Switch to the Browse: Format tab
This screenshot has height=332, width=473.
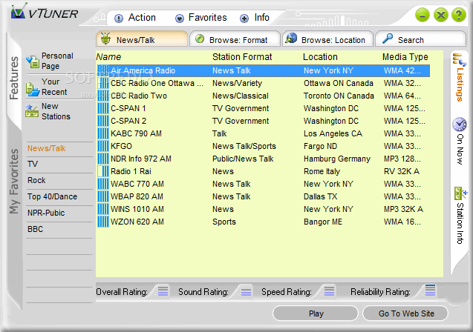(x=235, y=39)
